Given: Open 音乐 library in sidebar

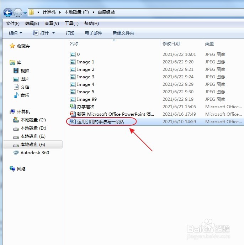Looking at the screenshot, I should (x=21, y=95).
